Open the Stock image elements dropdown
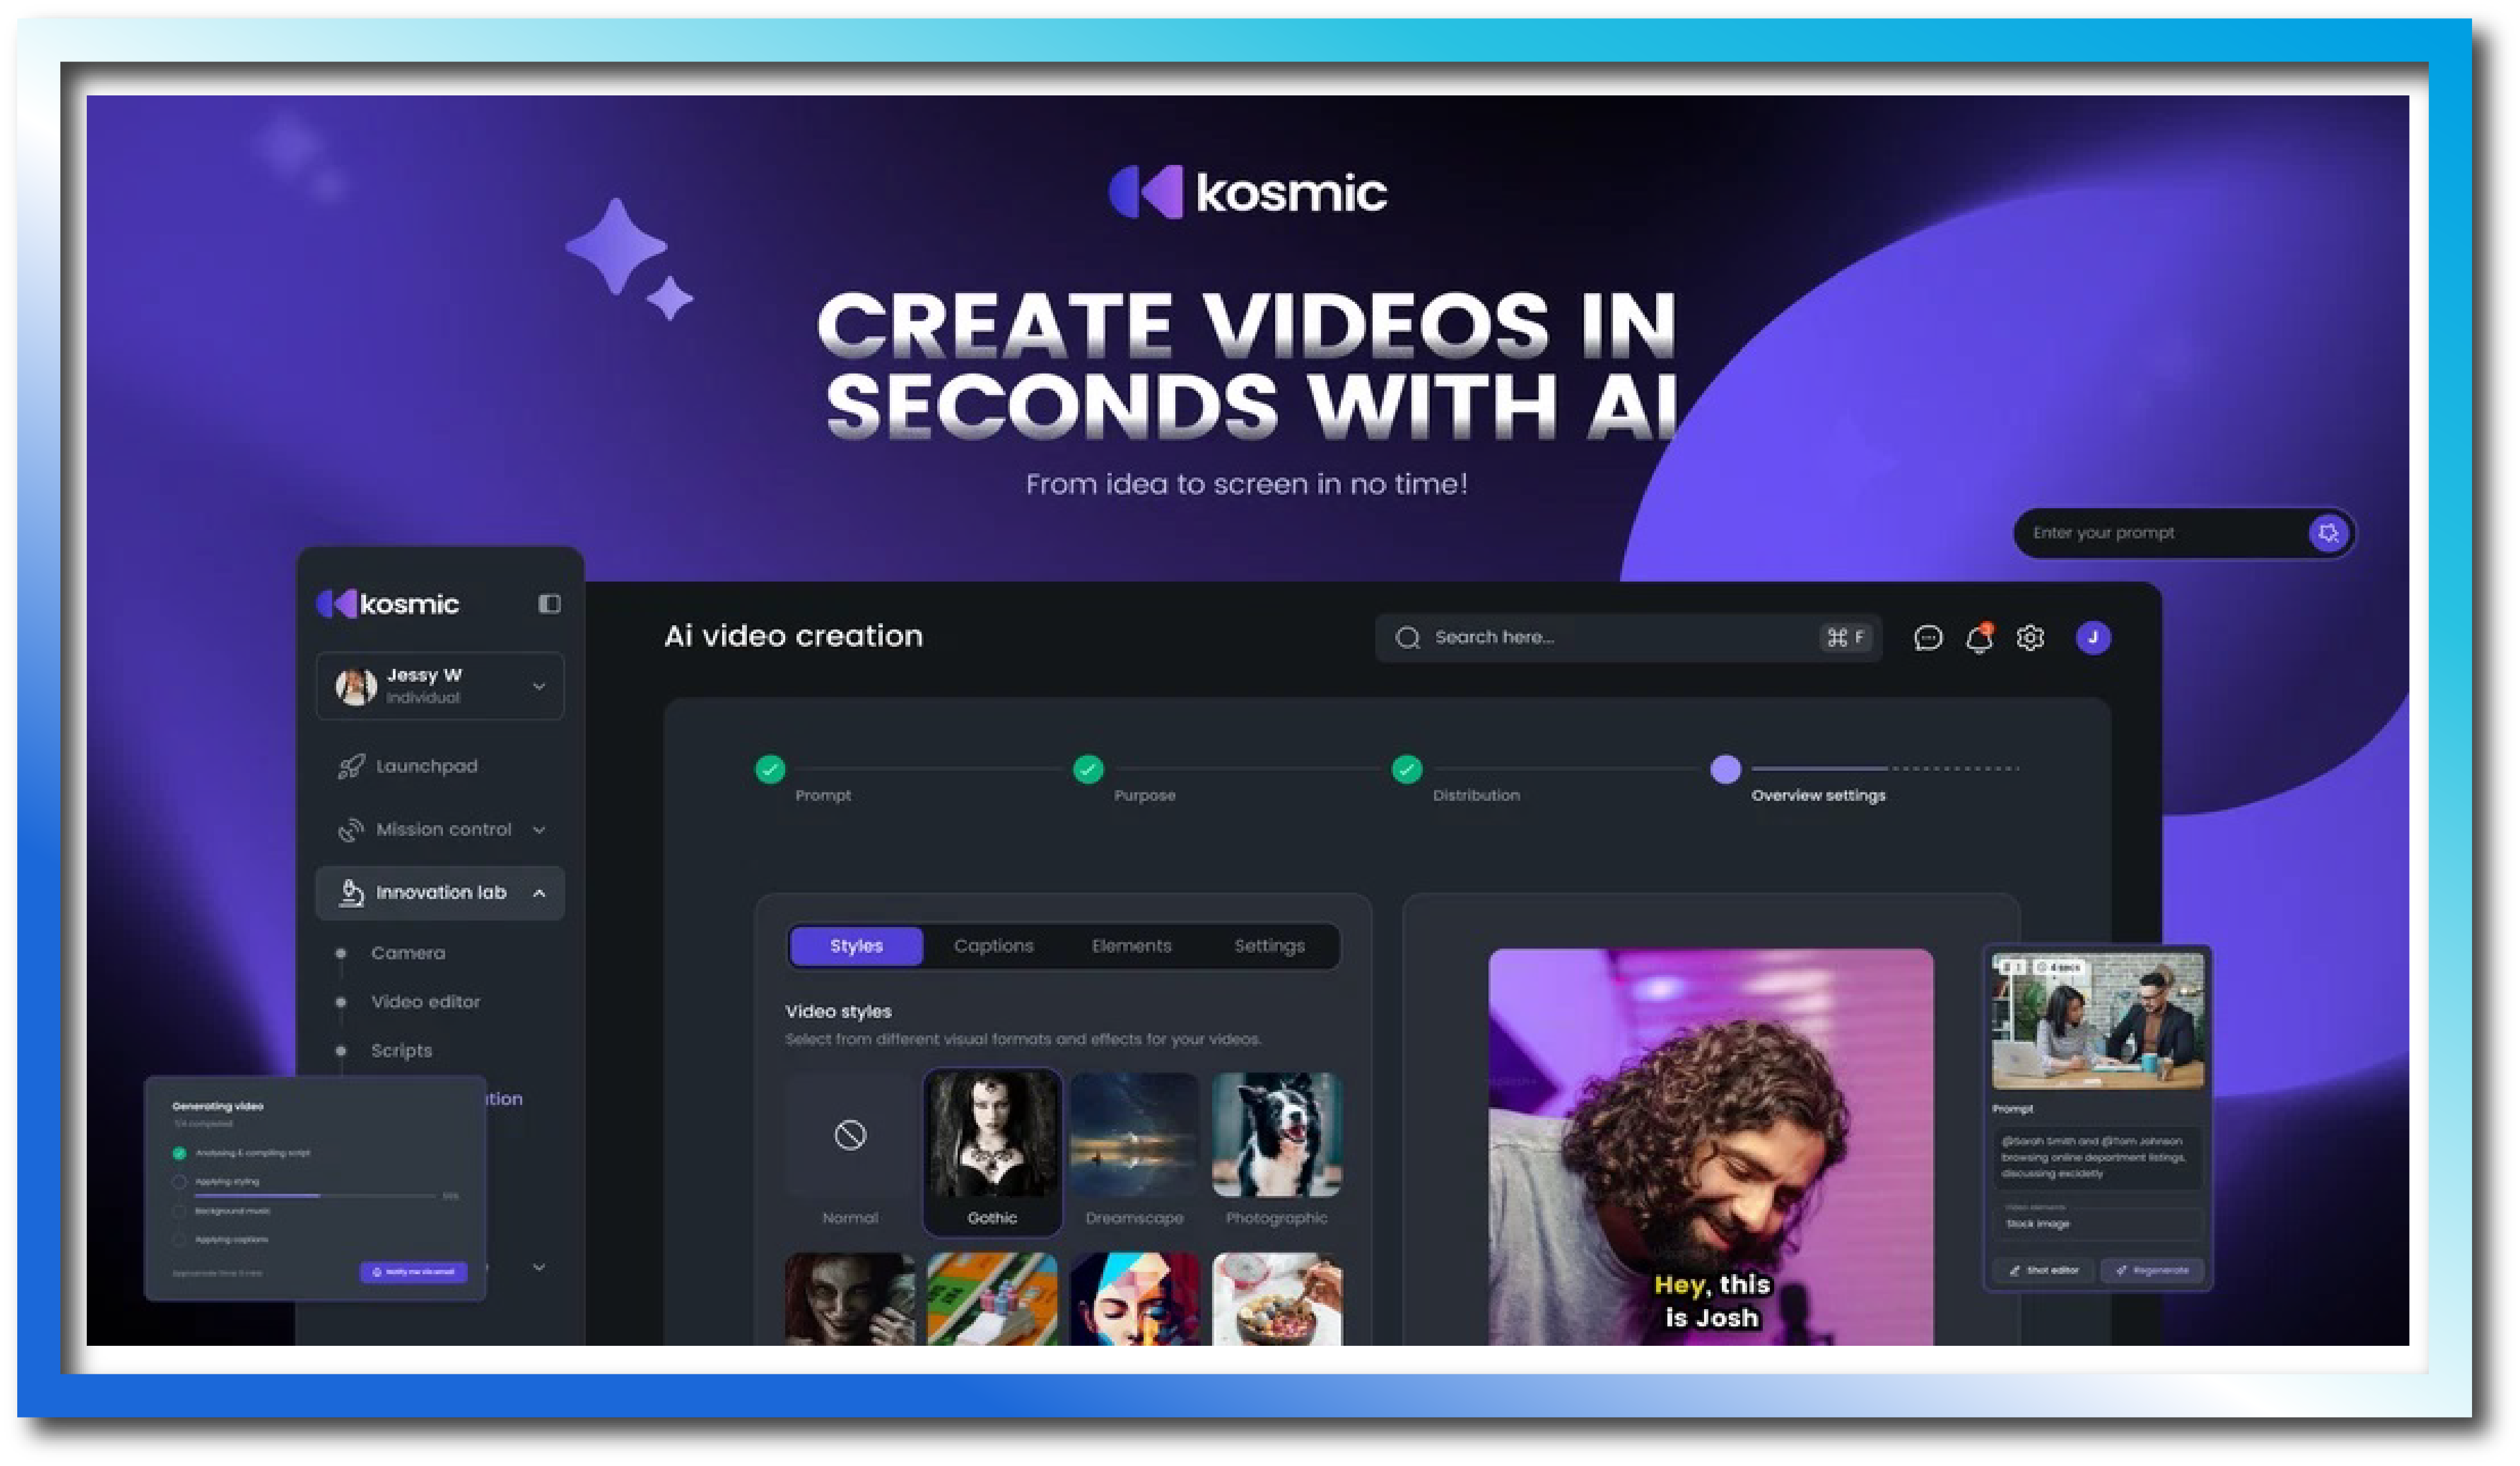Viewport: 2520px width, 1466px height. 2097,1223
